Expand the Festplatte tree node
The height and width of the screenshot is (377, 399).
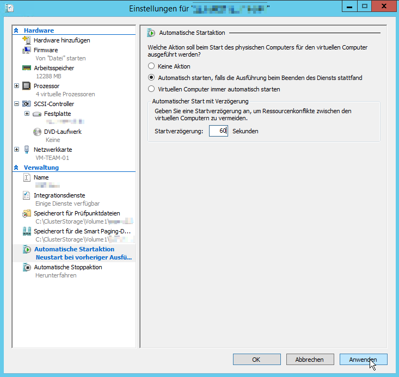pyautogui.click(x=27, y=114)
